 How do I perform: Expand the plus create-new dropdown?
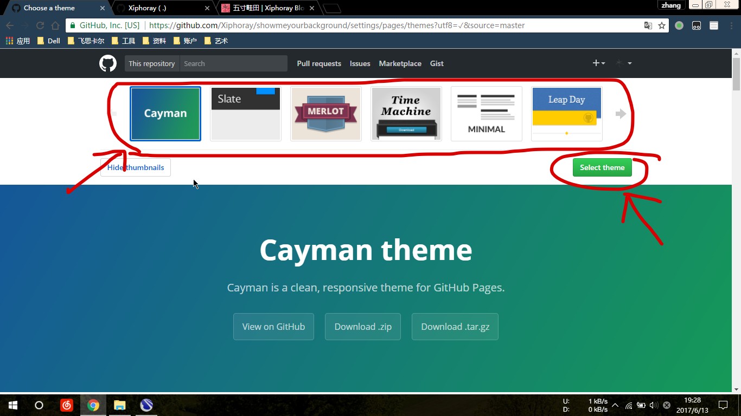click(x=598, y=63)
